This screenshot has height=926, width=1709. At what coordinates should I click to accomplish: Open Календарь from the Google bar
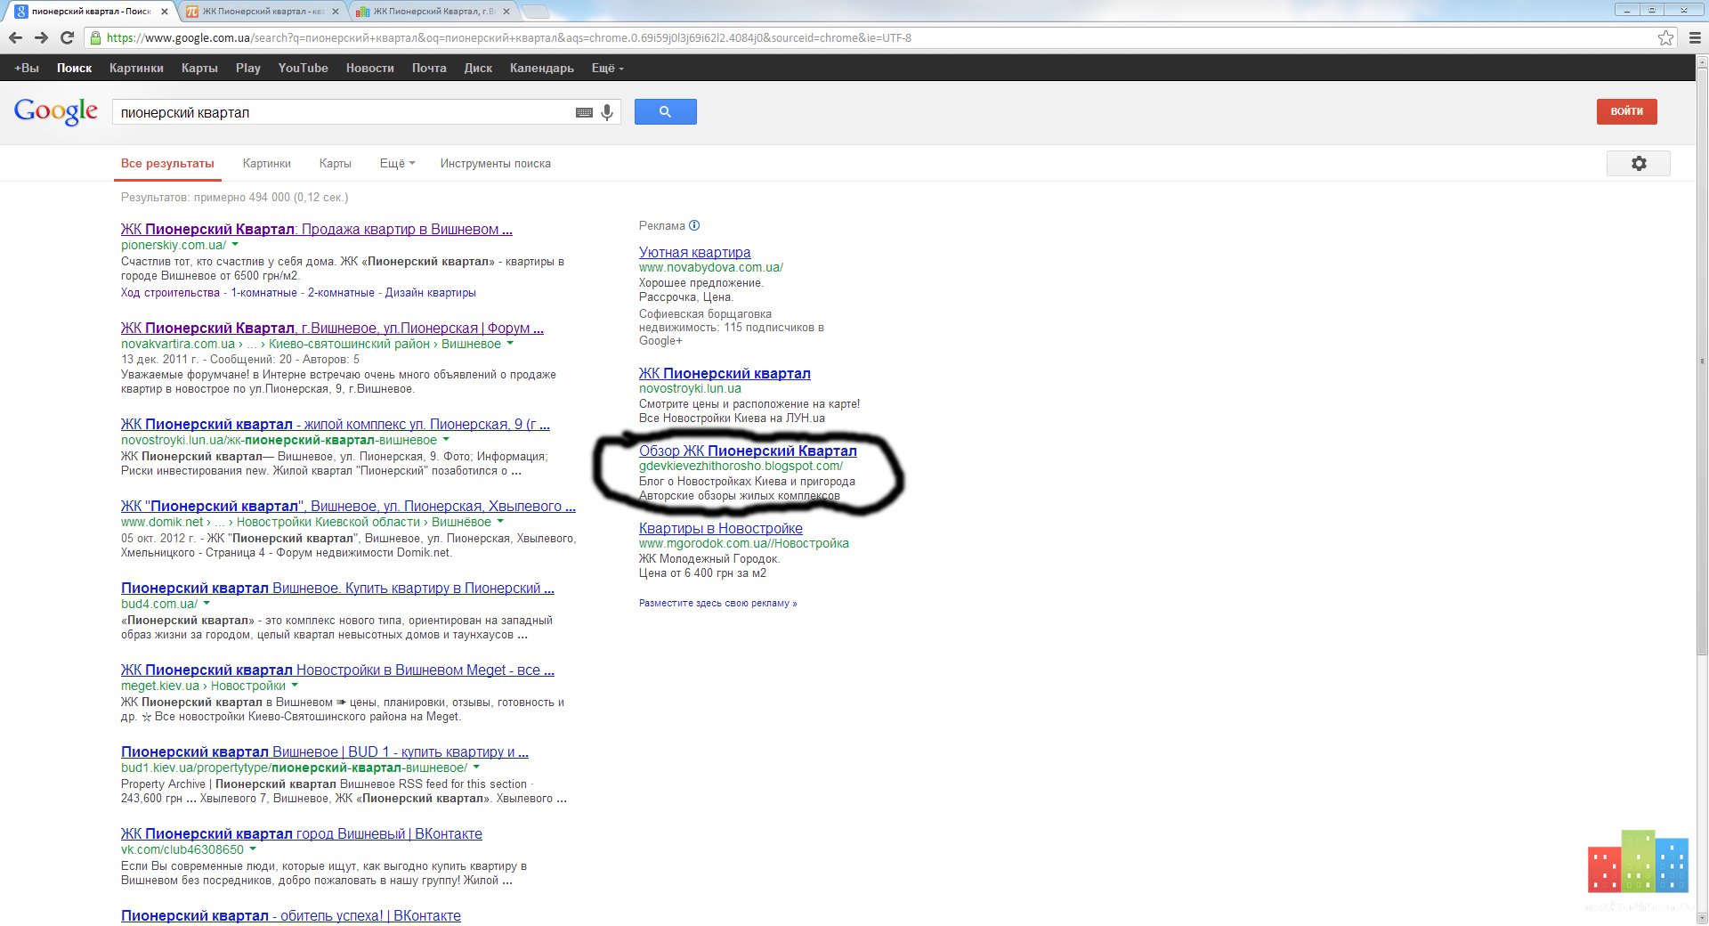542,68
